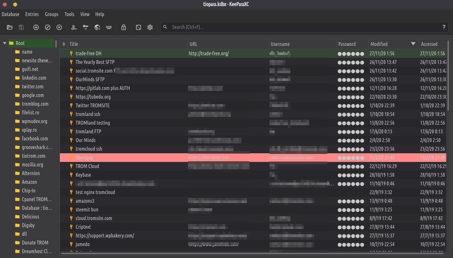This screenshot has width=453, height=258.
Task: Select the google.com group
Action: (33, 95)
